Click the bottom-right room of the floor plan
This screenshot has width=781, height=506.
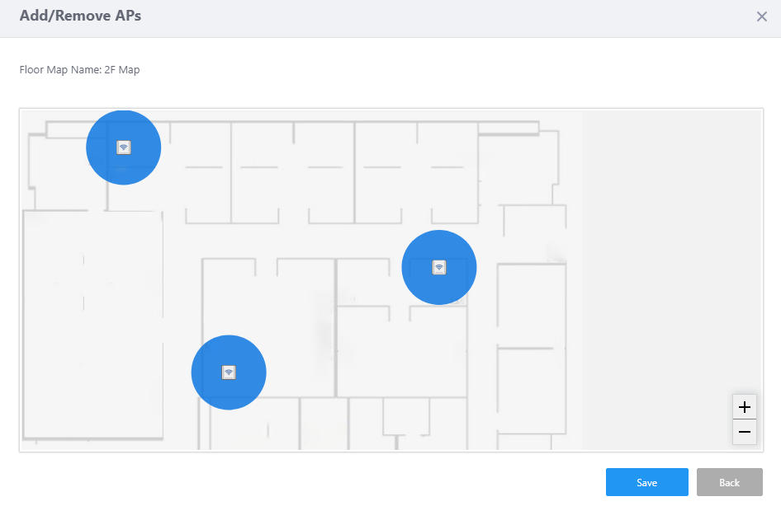(531, 391)
